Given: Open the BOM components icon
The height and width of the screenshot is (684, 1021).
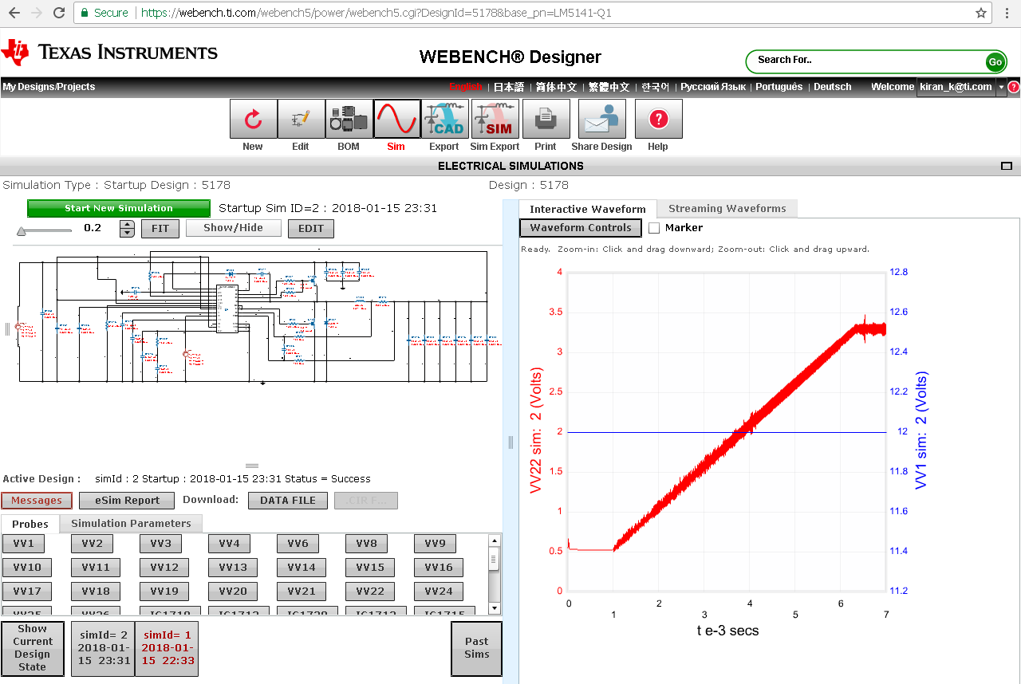Looking at the screenshot, I should coord(349,120).
